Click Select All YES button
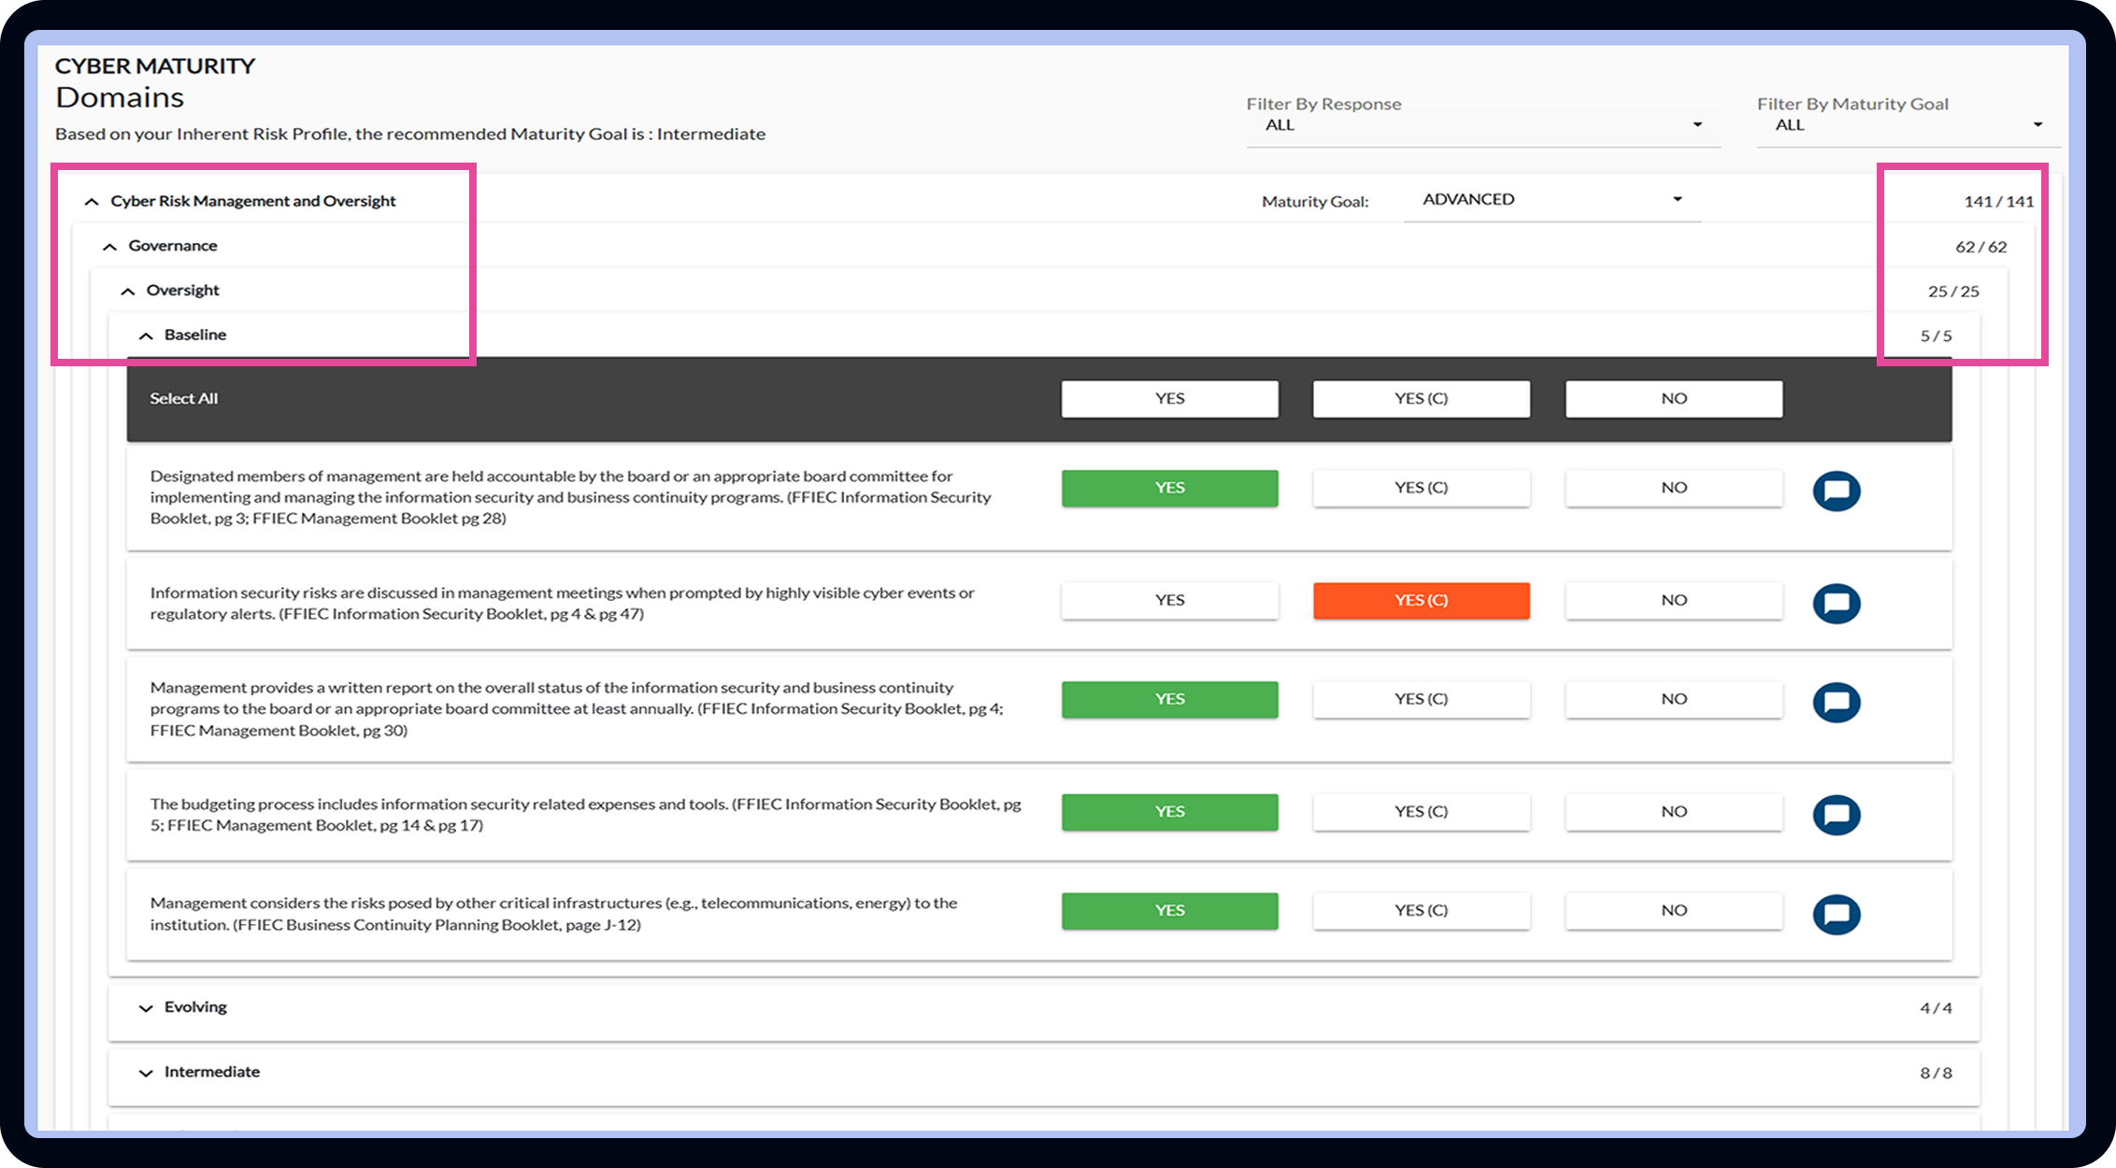Image resolution: width=2116 pixels, height=1168 pixels. point(1169,398)
